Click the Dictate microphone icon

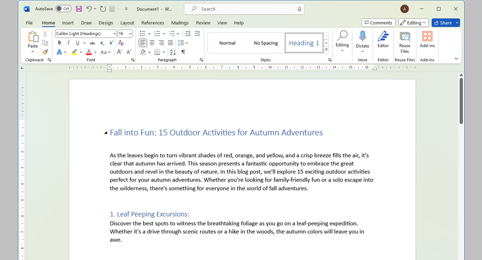click(x=362, y=36)
